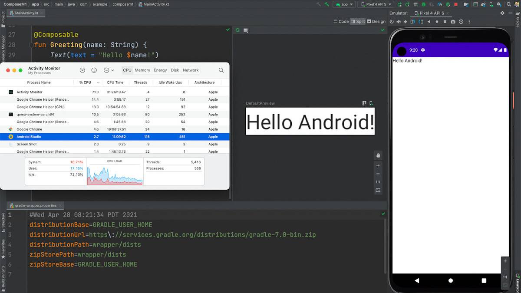Select the Google Chrome Helper (GPU) row
521x293 pixels.
point(115,107)
